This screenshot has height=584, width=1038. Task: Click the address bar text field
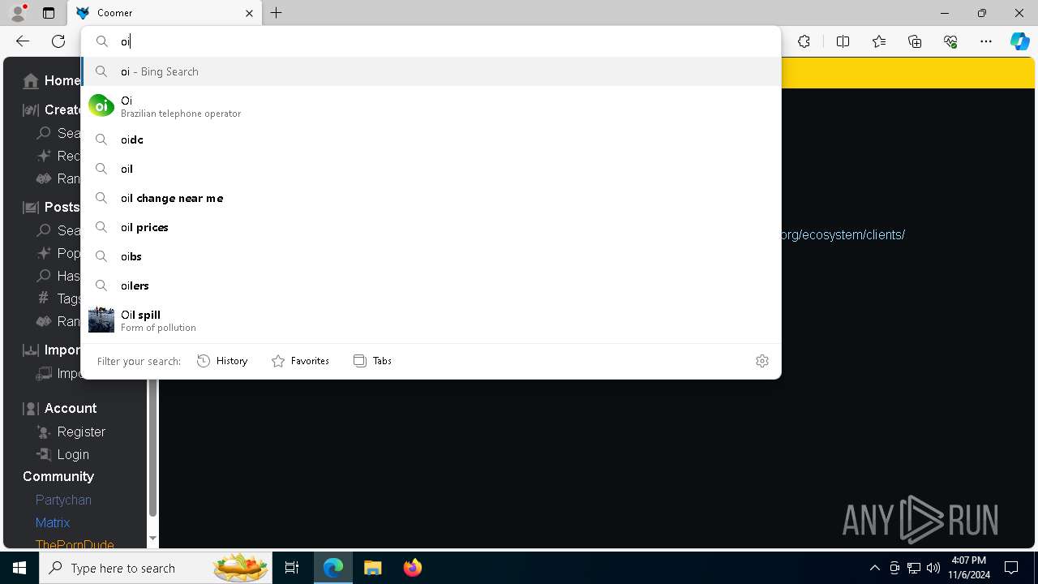[430, 41]
